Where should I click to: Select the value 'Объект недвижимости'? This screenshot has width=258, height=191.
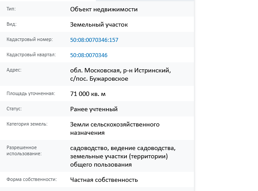coord(104,10)
